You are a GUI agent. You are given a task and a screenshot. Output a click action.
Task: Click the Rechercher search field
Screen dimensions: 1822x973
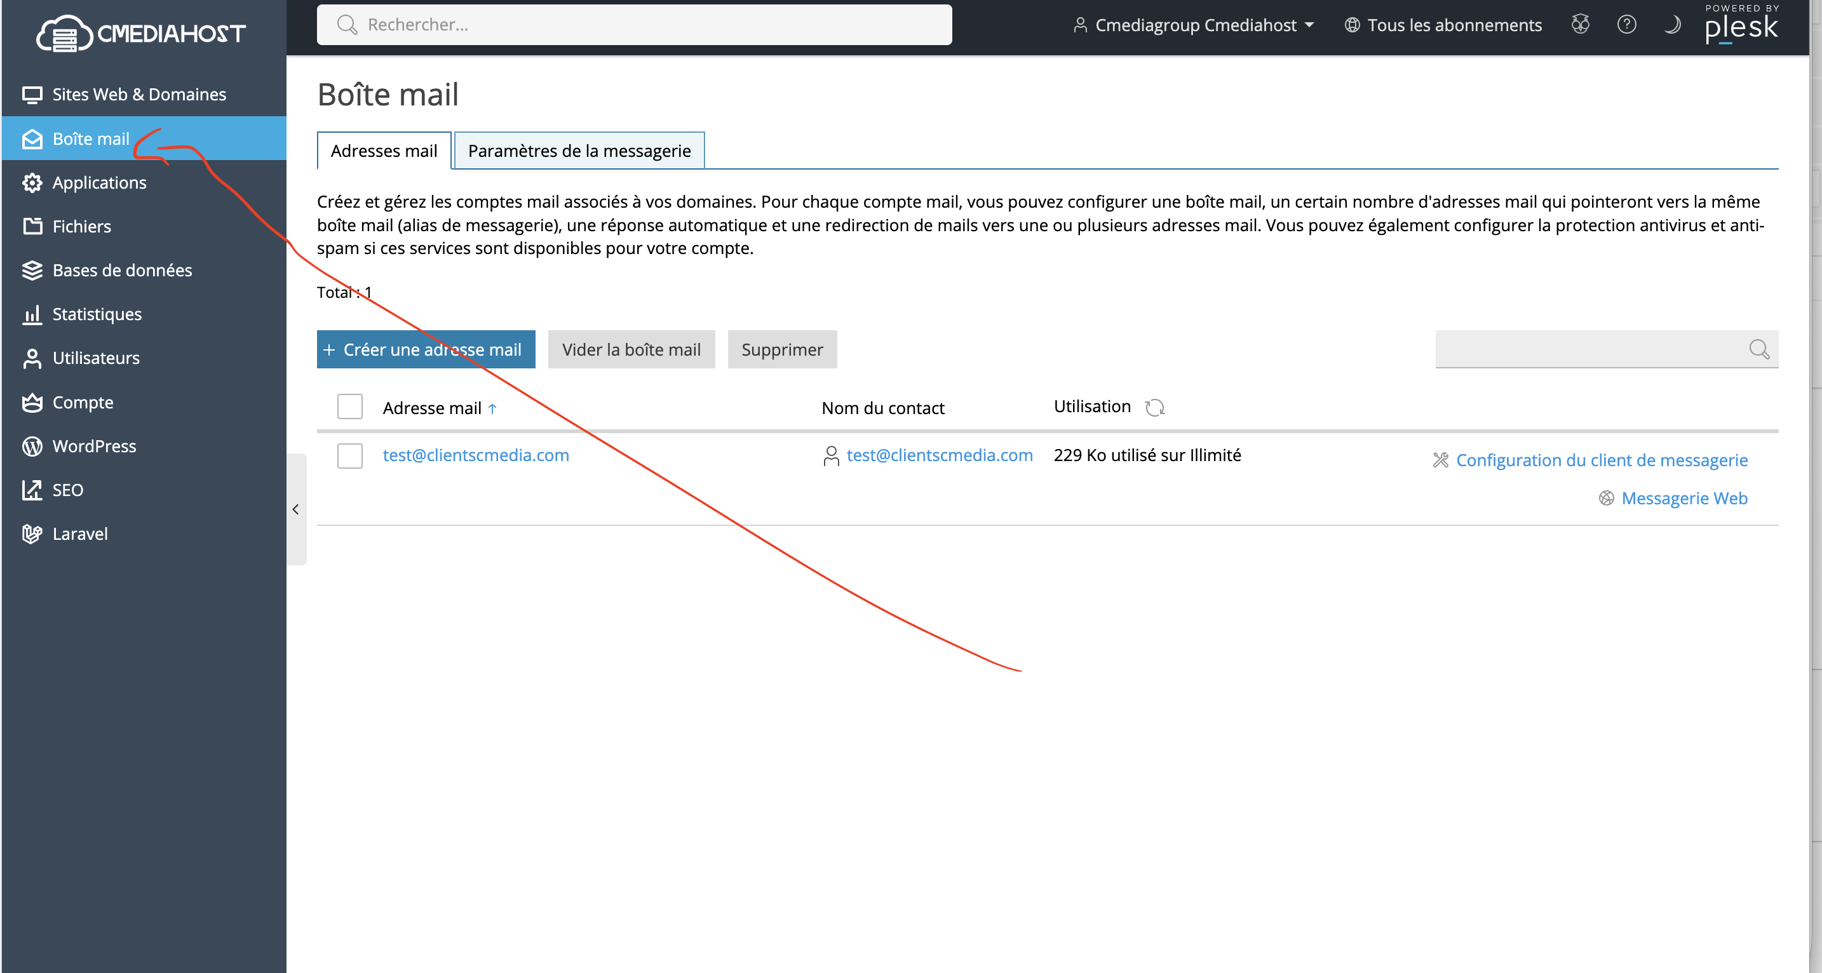click(634, 25)
